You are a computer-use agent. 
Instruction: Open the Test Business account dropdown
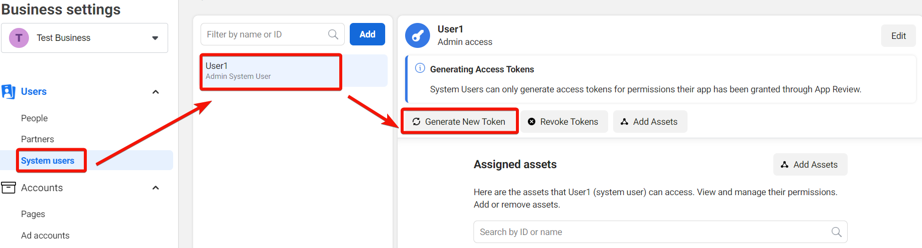click(155, 38)
